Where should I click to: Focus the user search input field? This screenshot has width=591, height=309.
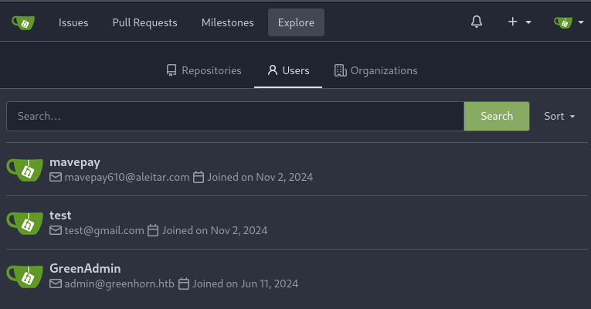235,116
